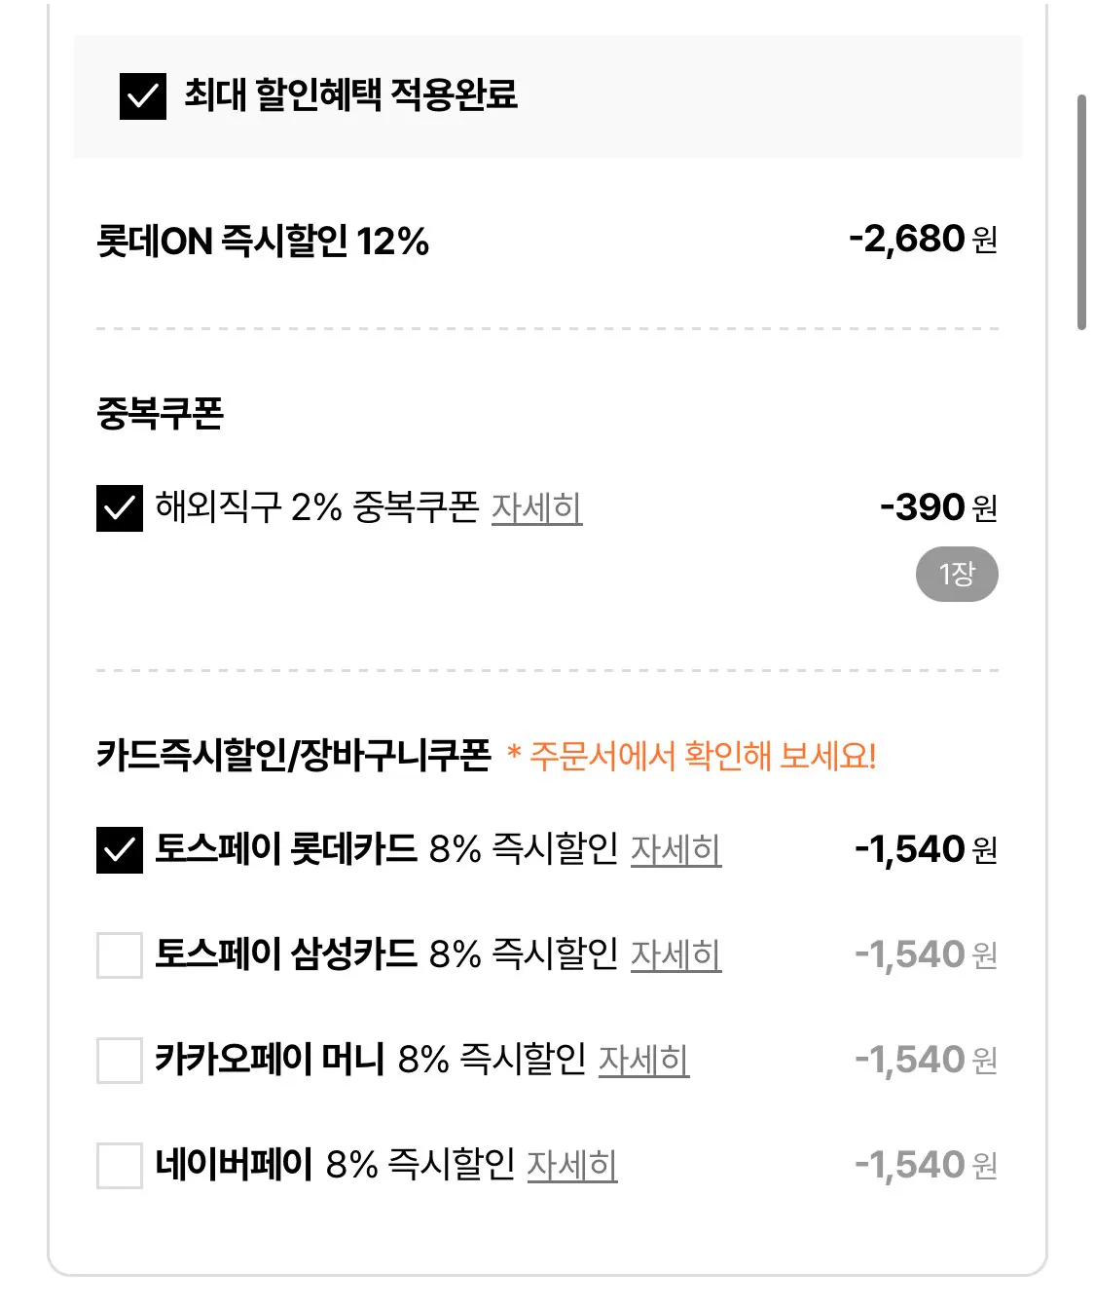Image resolution: width=1095 pixels, height=1308 pixels.
Task: Enable the 토스페이 삼성카드 8% discount
Action: click(x=119, y=953)
